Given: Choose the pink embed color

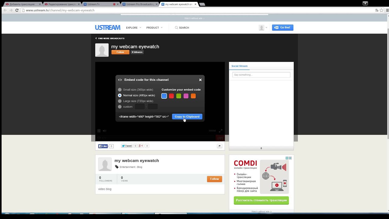Looking at the screenshot, I should coord(186,96).
